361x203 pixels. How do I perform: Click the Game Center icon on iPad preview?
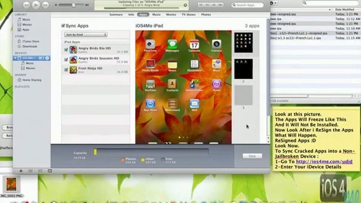195,84
